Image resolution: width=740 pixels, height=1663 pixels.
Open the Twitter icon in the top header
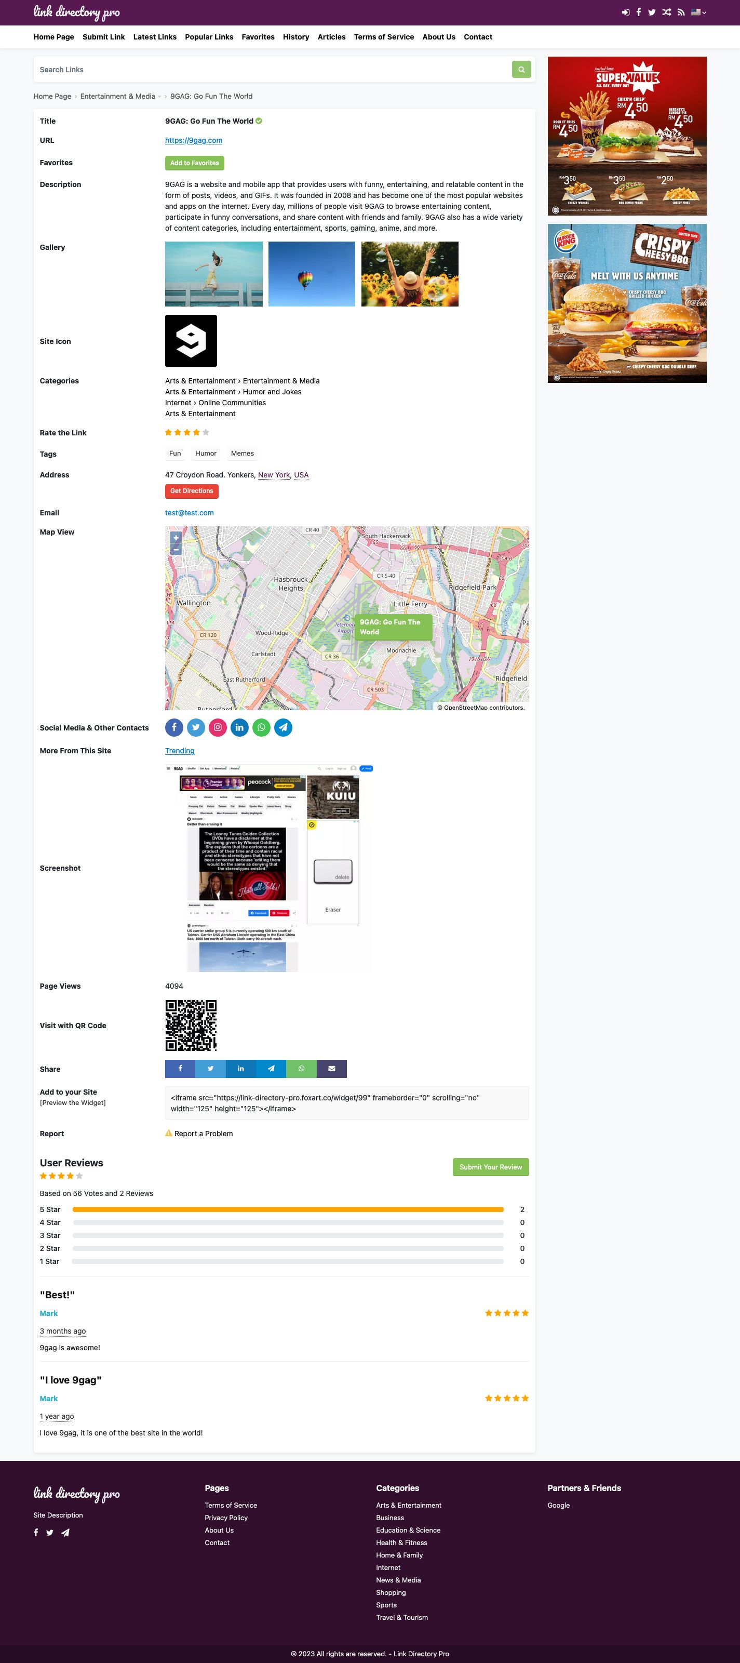tap(652, 12)
